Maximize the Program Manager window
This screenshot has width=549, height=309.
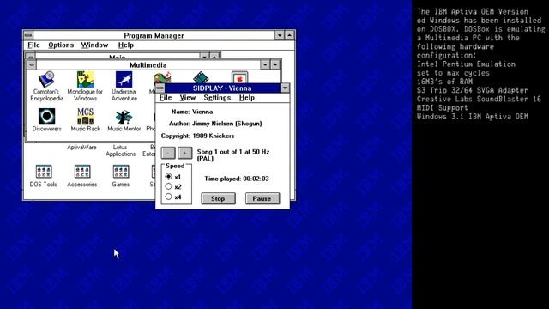tap(290, 35)
